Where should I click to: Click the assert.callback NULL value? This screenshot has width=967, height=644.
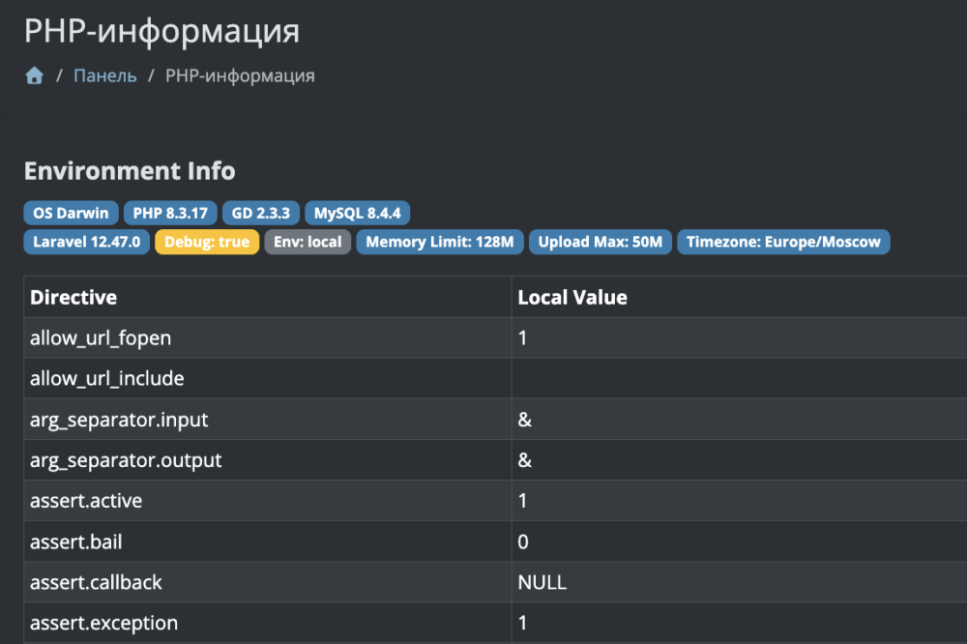coord(542,582)
